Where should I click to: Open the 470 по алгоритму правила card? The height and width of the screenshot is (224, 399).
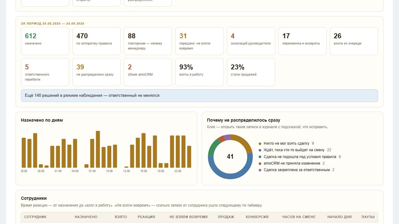point(96,41)
